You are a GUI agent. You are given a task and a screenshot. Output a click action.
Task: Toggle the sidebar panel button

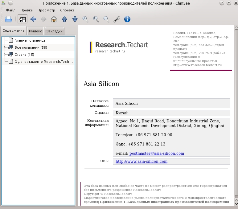pyautogui.click(x=23, y=19)
